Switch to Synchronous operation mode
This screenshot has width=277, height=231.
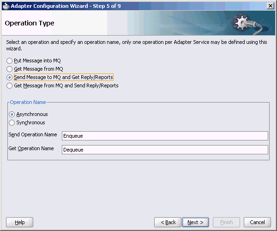pyautogui.click(x=12, y=122)
